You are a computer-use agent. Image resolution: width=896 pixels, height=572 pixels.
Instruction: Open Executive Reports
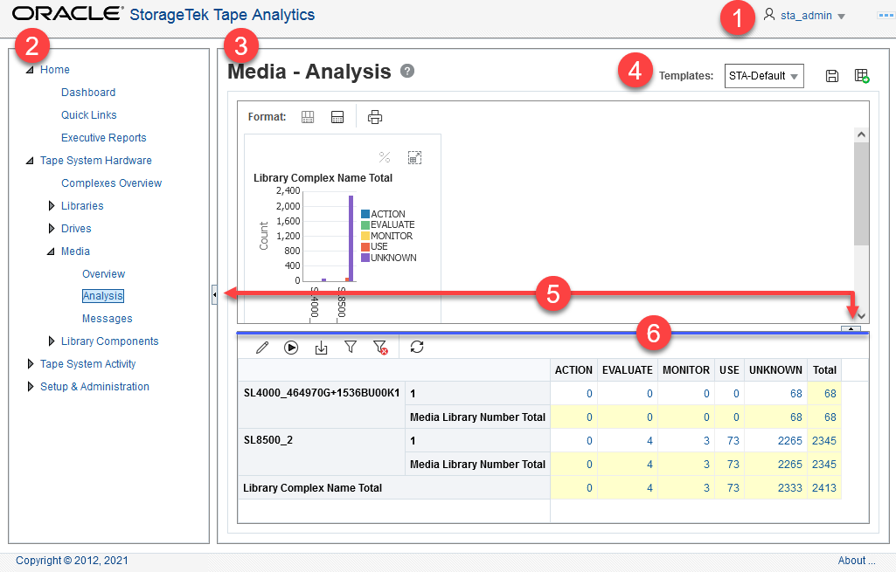[103, 138]
